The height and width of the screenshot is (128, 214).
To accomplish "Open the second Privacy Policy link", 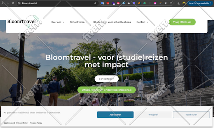I will (x=36, y=123).
